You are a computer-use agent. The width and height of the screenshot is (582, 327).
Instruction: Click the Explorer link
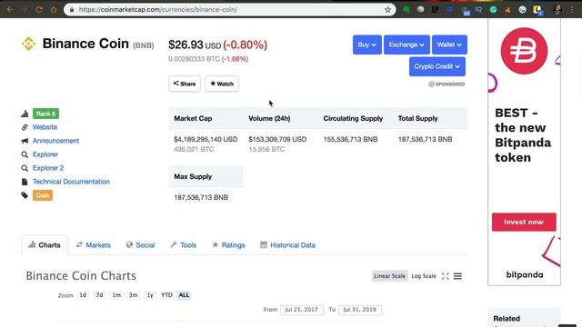pyautogui.click(x=45, y=154)
